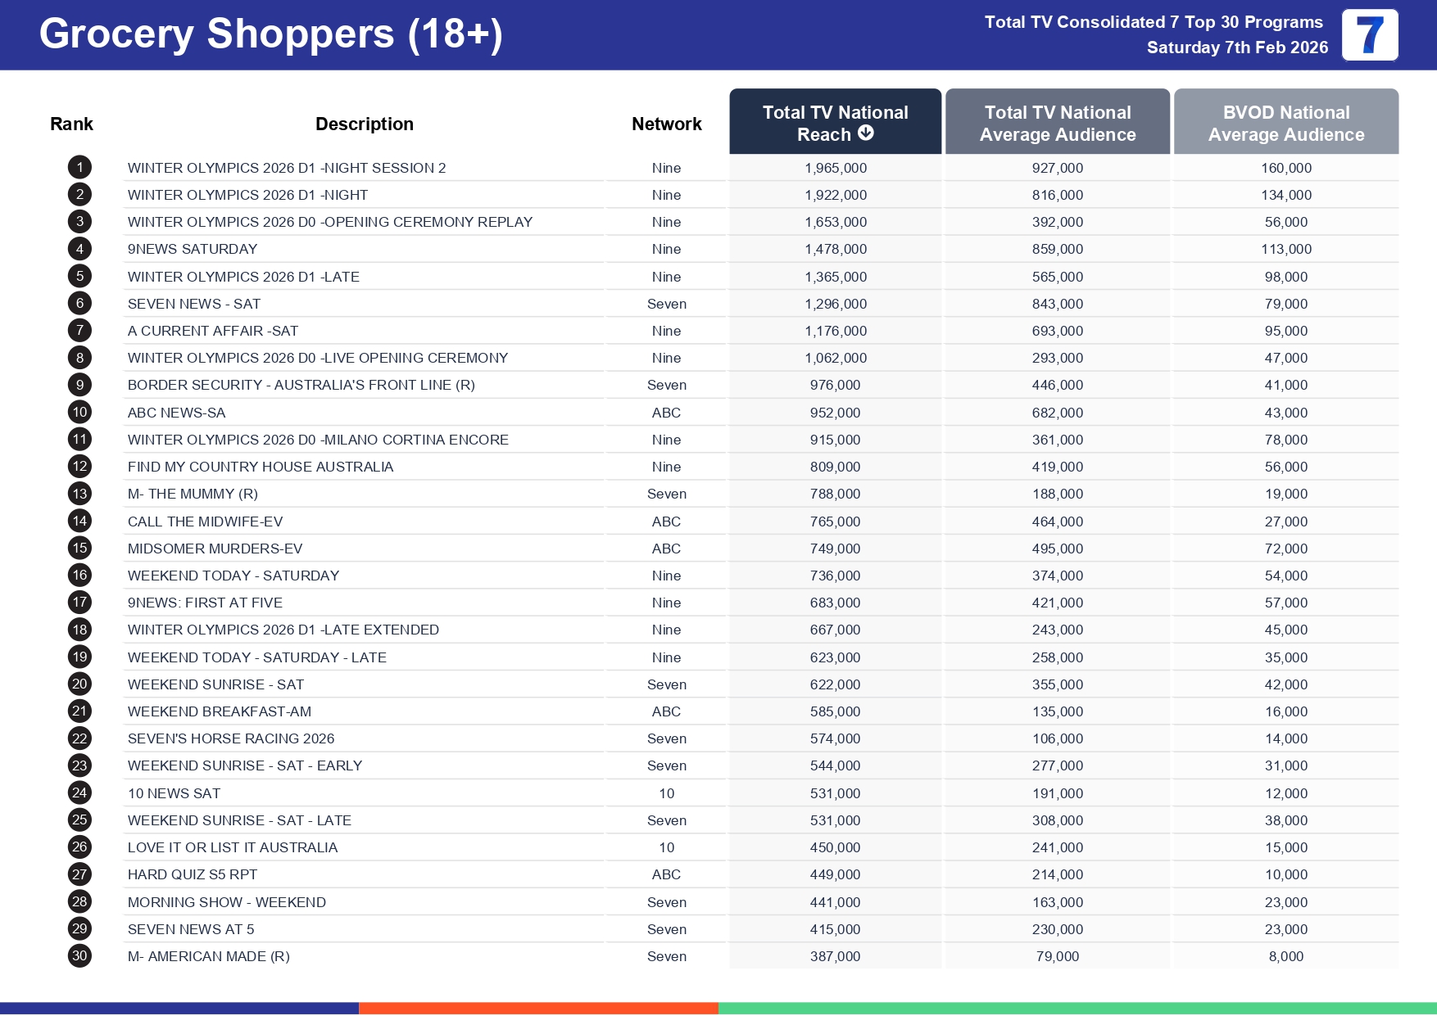The height and width of the screenshot is (1016, 1437).
Task: Select the rank 15 badge icon
Action: click(x=79, y=549)
